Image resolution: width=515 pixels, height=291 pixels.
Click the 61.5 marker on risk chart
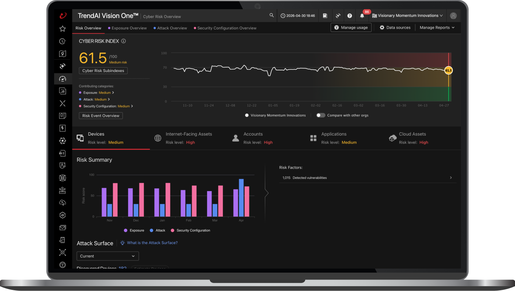coord(448,70)
